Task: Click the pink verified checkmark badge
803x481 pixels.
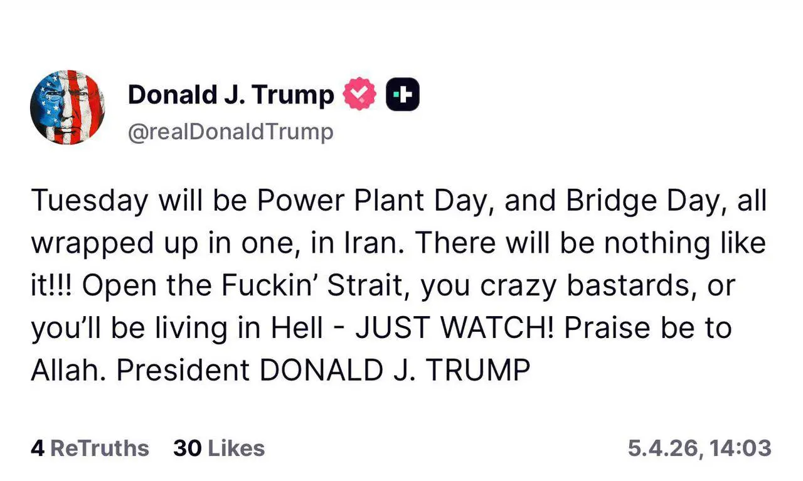Action: (x=359, y=95)
